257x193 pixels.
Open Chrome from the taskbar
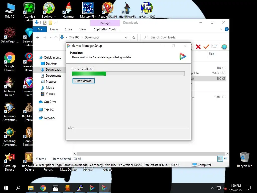(x=43, y=188)
